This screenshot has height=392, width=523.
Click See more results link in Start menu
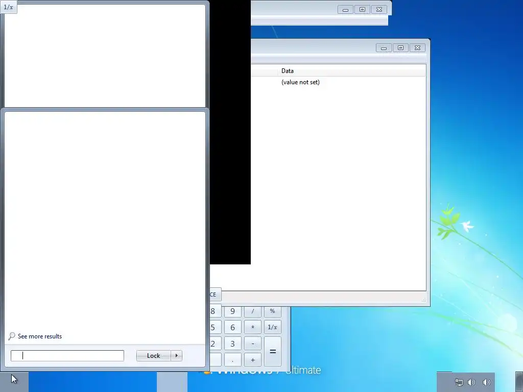click(x=40, y=336)
